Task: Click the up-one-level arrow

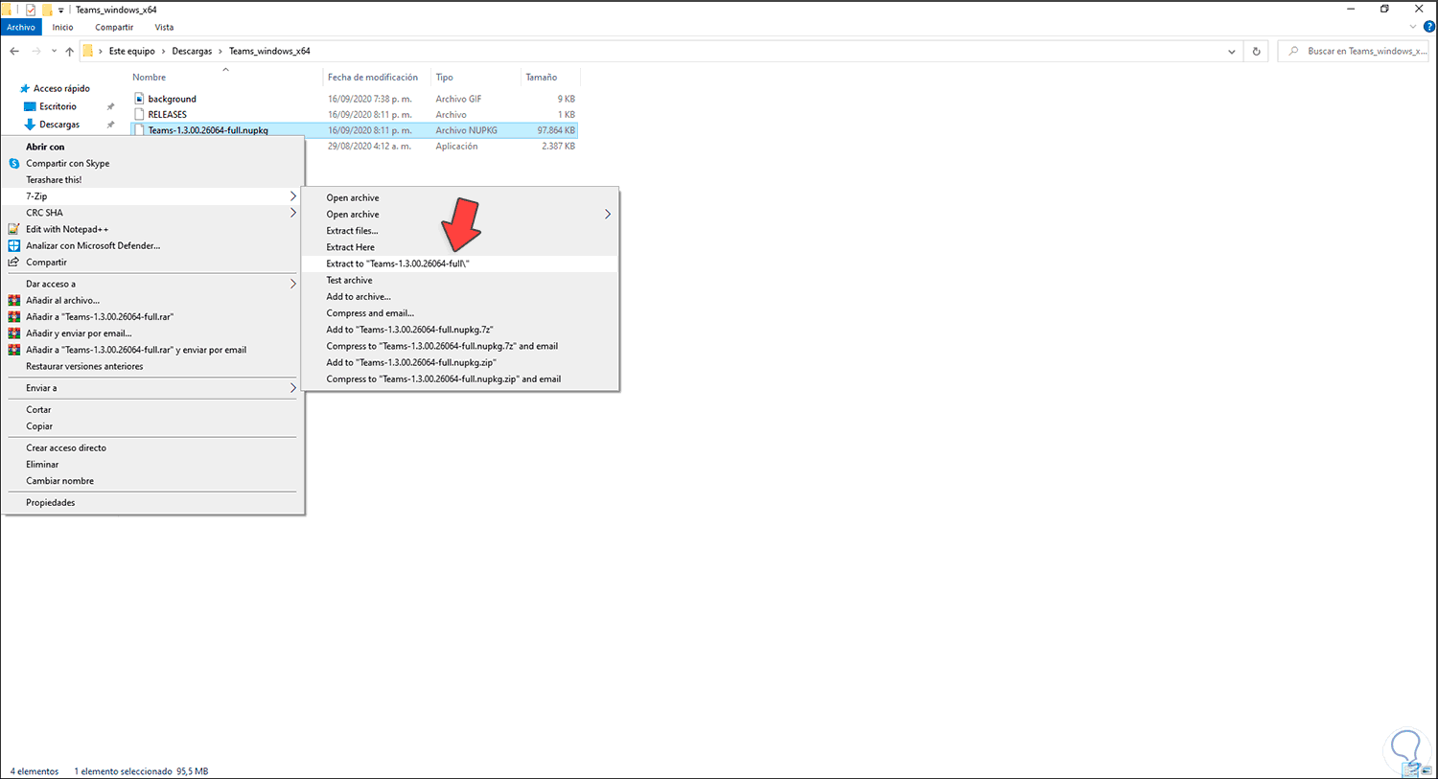Action: pos(69,51)
